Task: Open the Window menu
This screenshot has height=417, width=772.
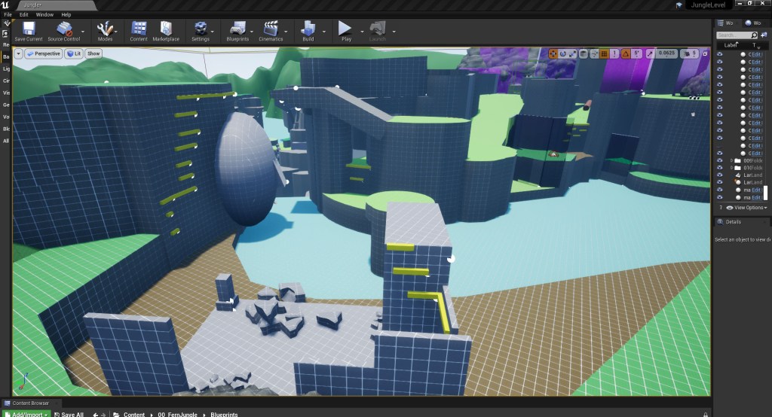Action: [x=44, y=14]
